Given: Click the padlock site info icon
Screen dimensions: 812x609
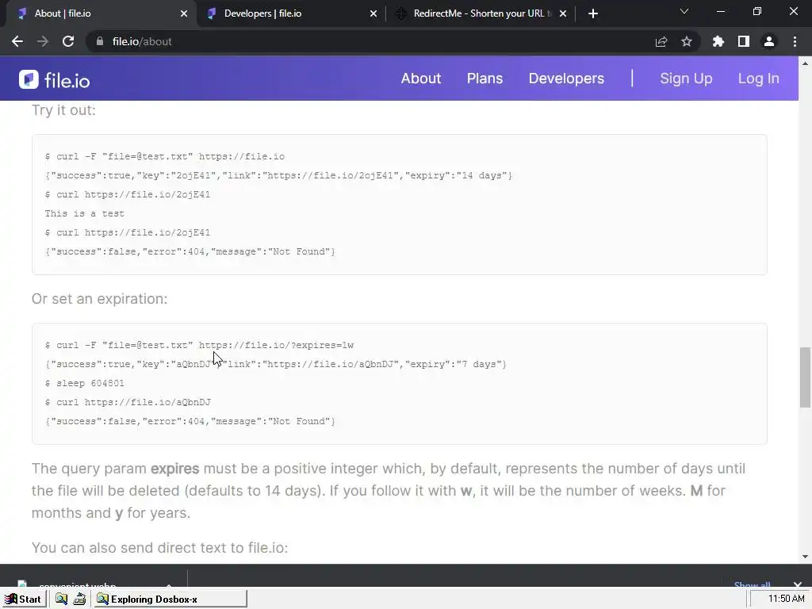Looking at the screenshot, I should point(99,41).
